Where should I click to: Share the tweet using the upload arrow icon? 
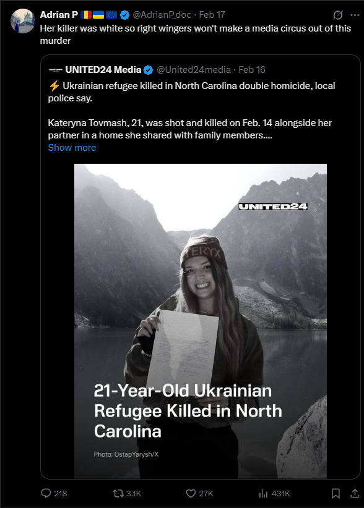(x=355, y=493)
